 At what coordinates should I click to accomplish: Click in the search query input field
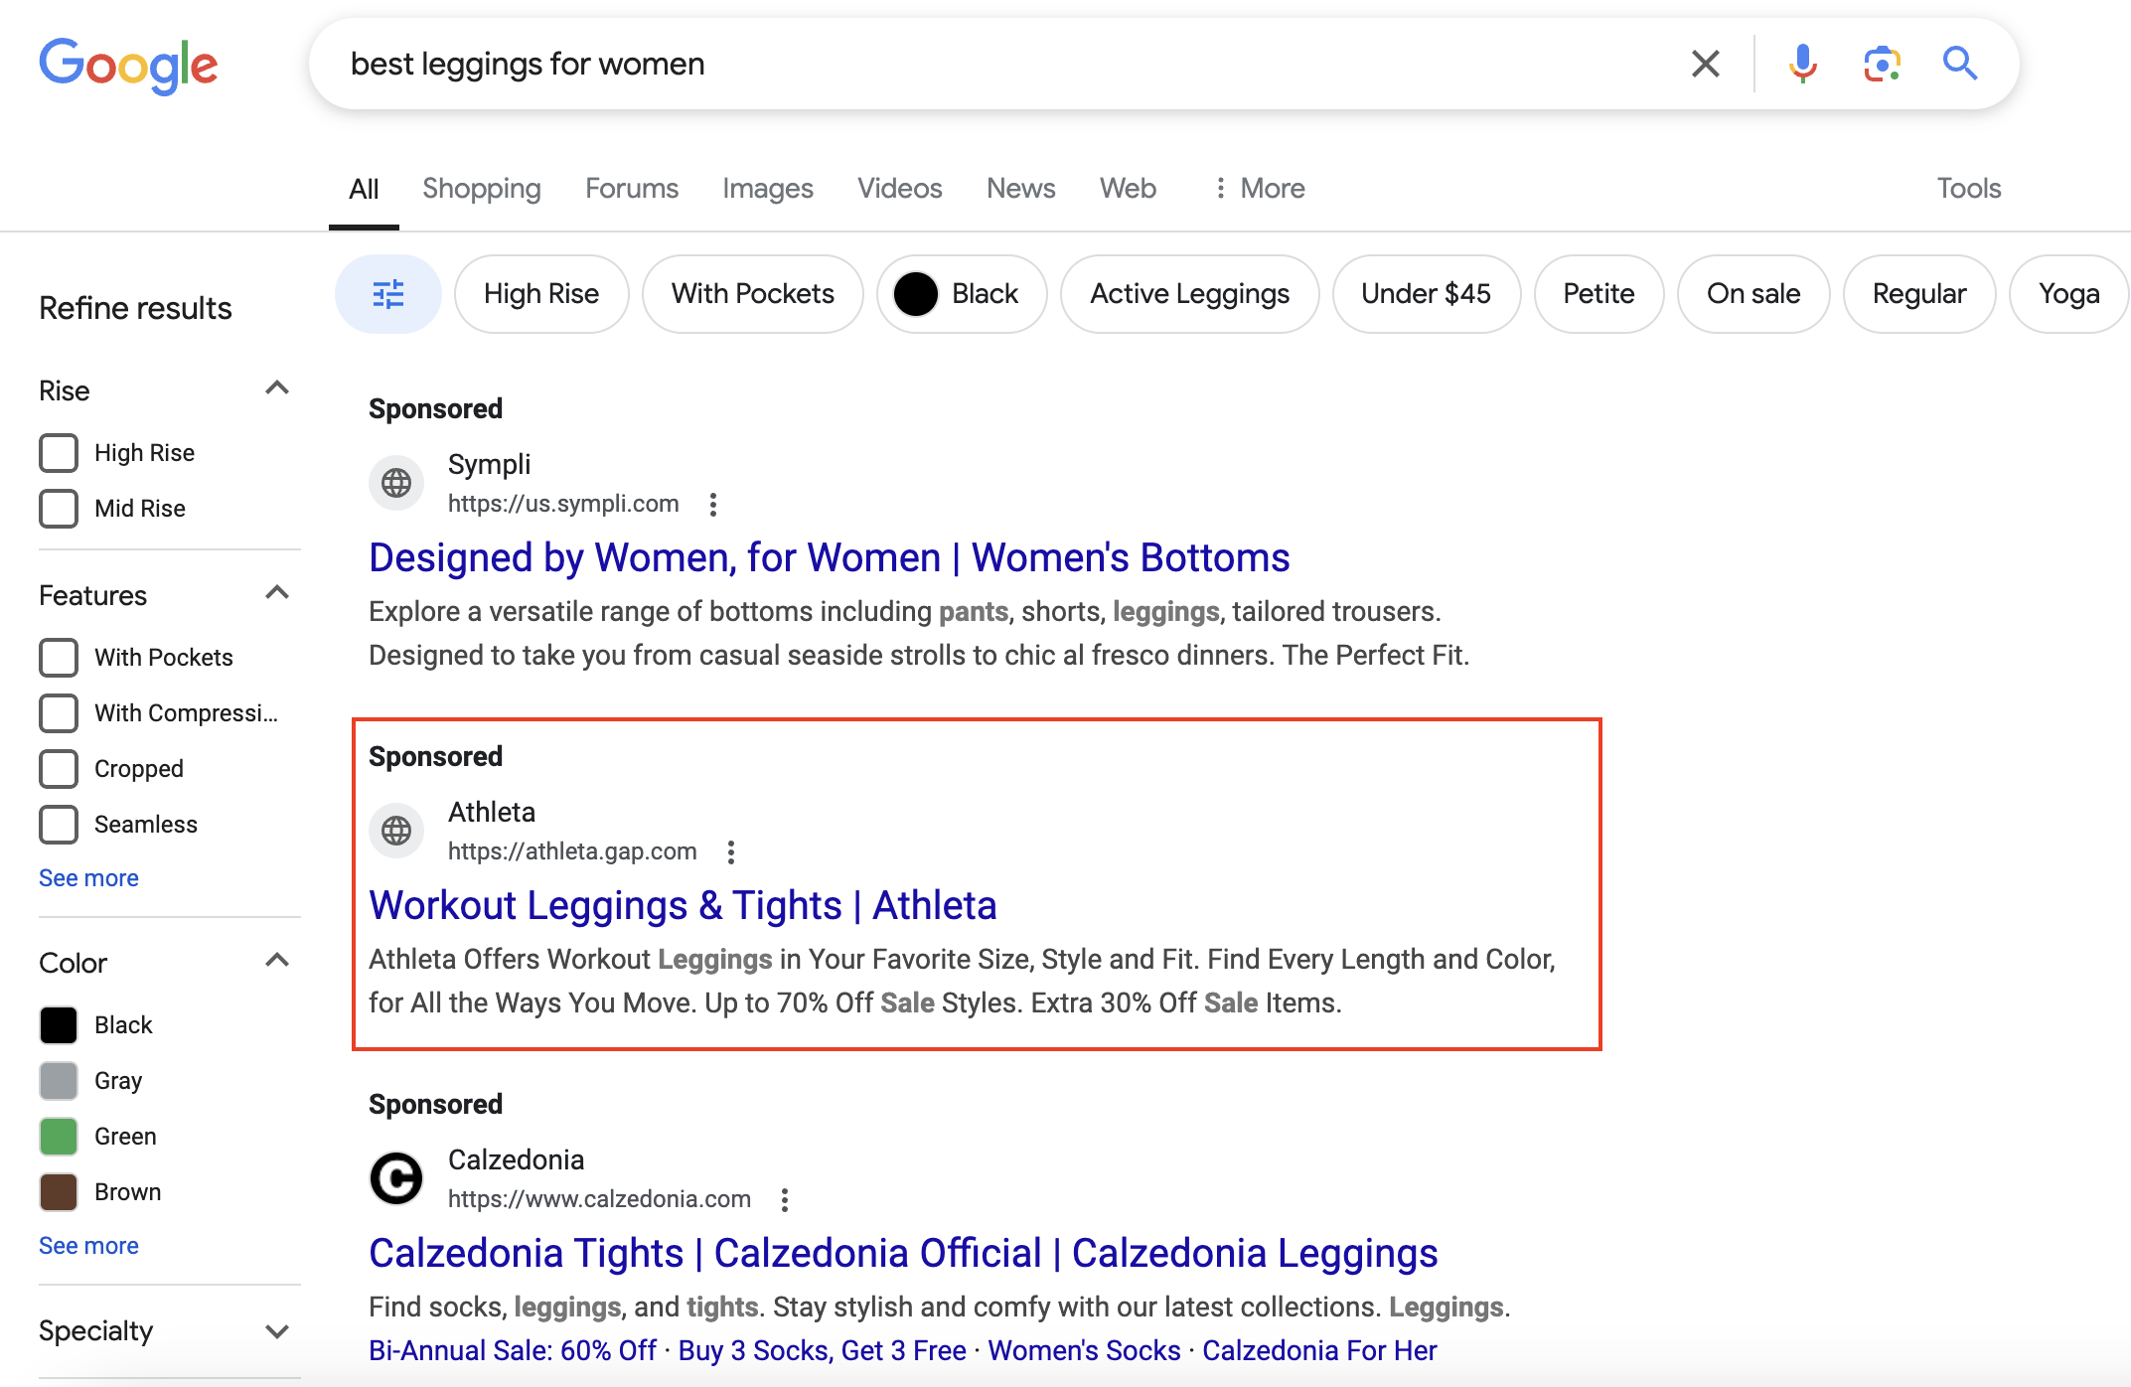pos(1003,64)
